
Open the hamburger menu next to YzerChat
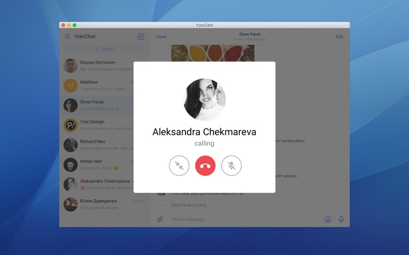click(x=67, y=36)
